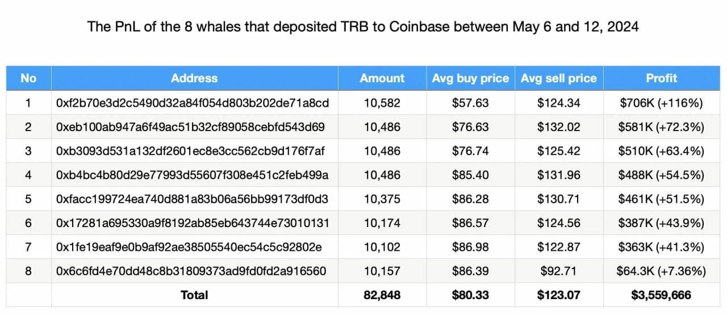Image resolution: width=727 pixels, height=315 pixels.
Task: Click the No column header
Action: click(28, 78)
